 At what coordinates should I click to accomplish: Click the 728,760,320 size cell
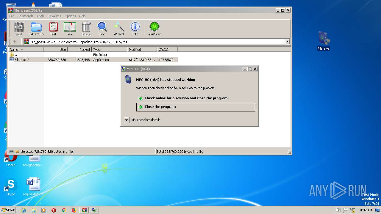click(x=57, y=60)
